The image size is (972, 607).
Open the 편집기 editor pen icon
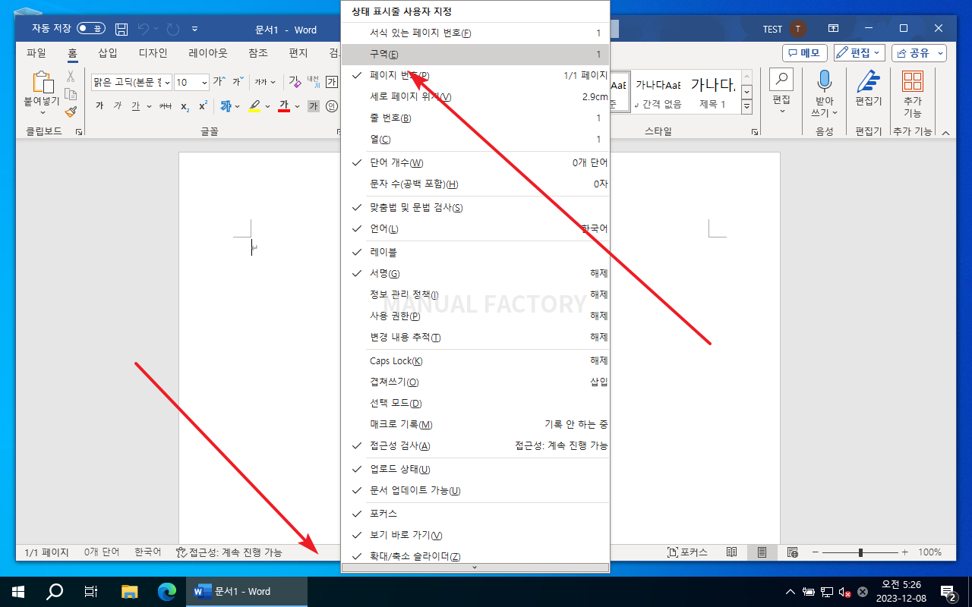point(868,80)
